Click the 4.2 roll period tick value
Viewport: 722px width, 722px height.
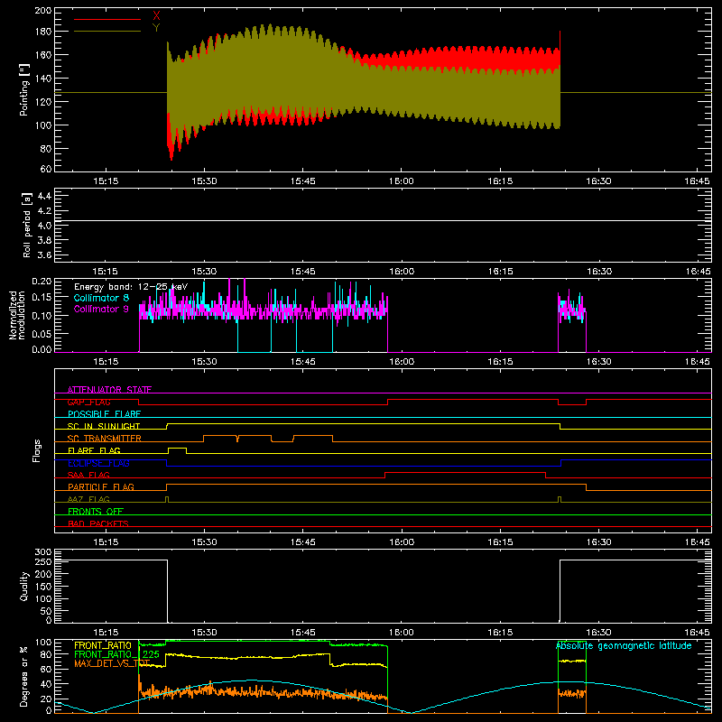pos(44,211)
